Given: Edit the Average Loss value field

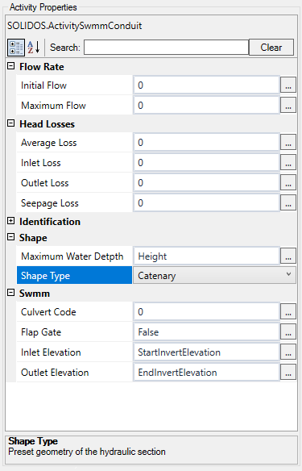Looking at the screenshot, I should tap(206, 143).
